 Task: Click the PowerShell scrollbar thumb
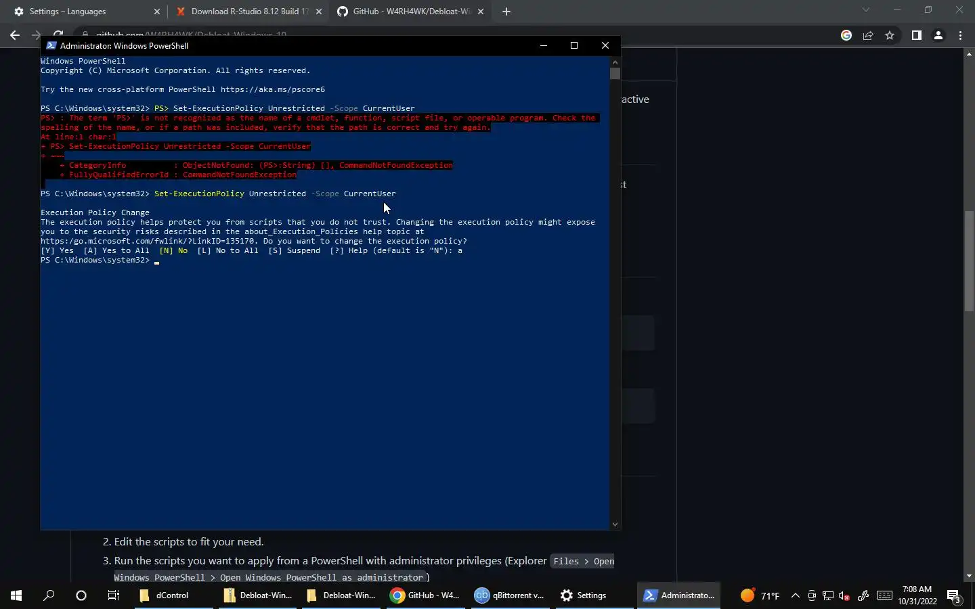[615, 73]
